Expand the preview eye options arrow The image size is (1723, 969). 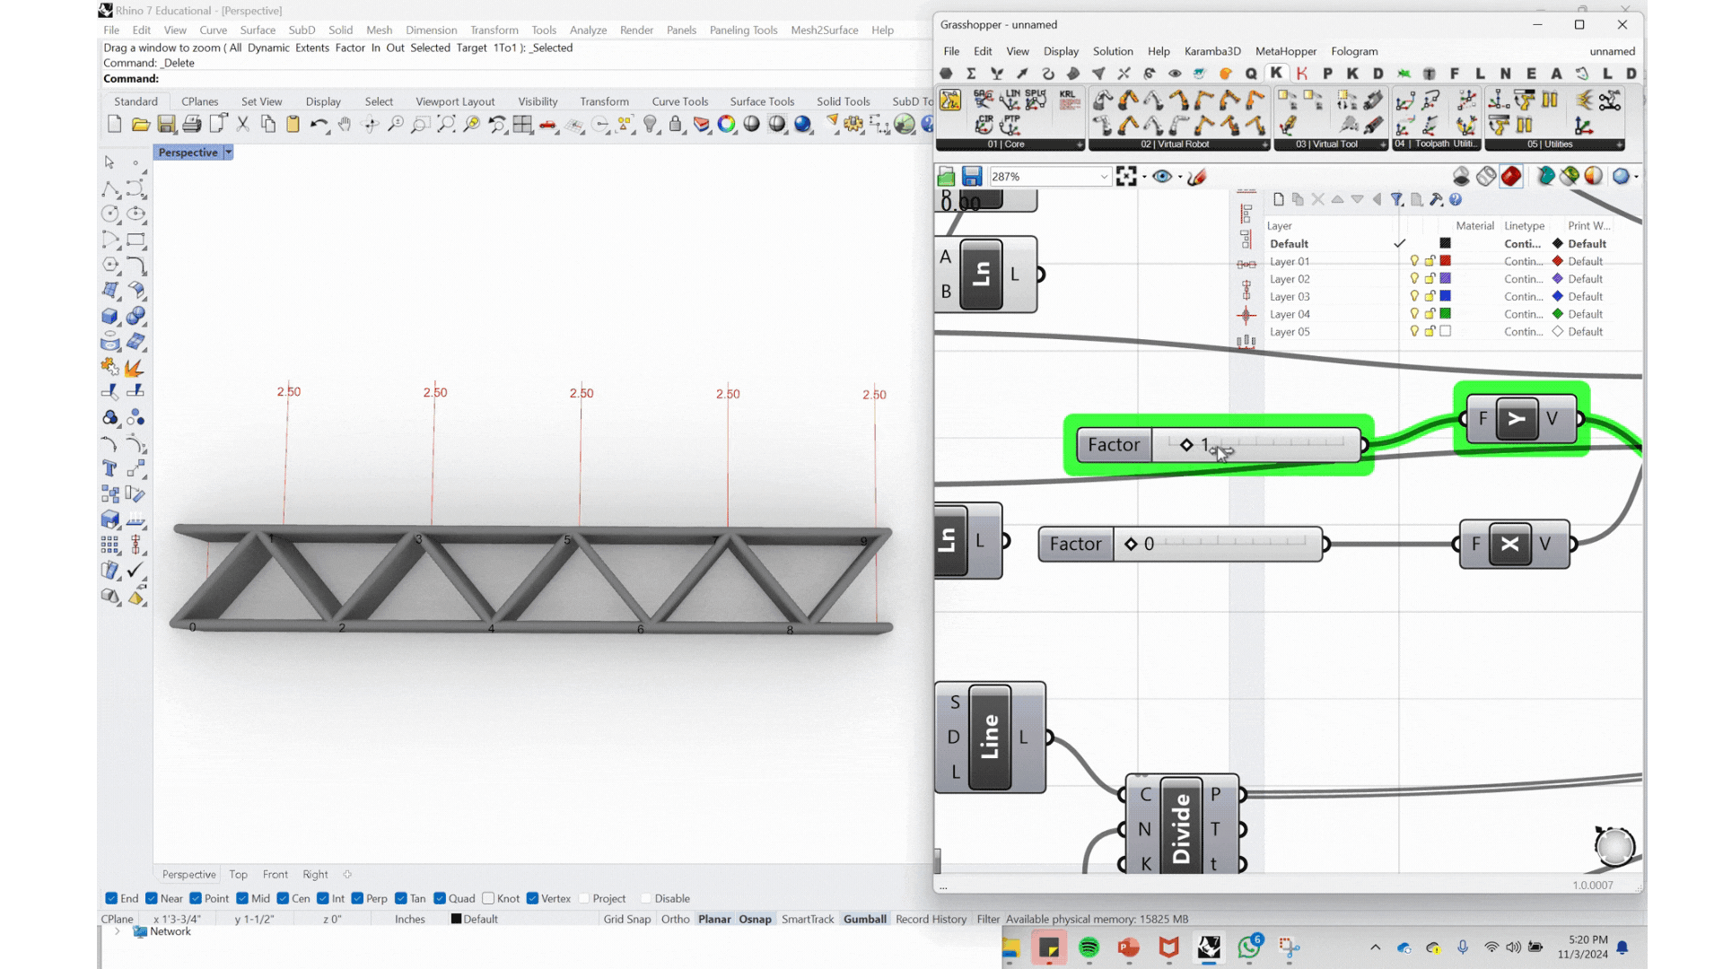[1180, 177]
